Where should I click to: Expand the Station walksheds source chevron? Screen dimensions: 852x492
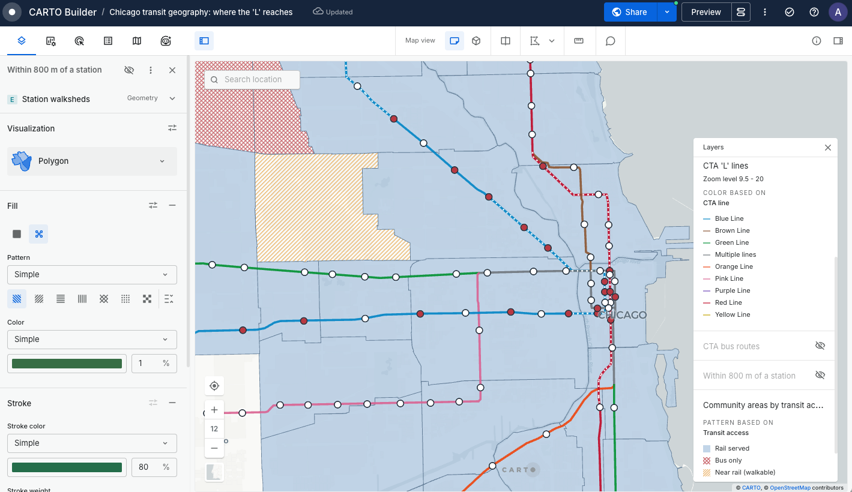tap(172, 98)
